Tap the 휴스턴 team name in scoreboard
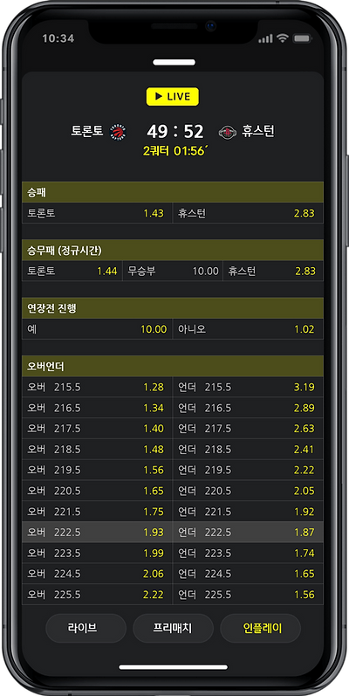349x696 pixels. click(x=258, y=131)
